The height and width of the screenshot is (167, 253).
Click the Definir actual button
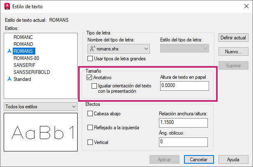point(233,38)
